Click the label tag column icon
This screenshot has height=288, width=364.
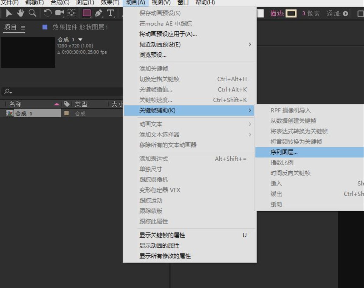67,104
